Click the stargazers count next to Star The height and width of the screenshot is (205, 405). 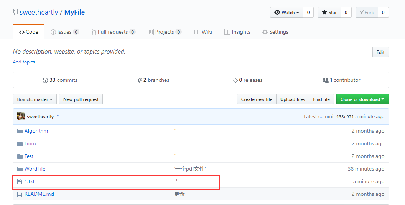(346, 12)
